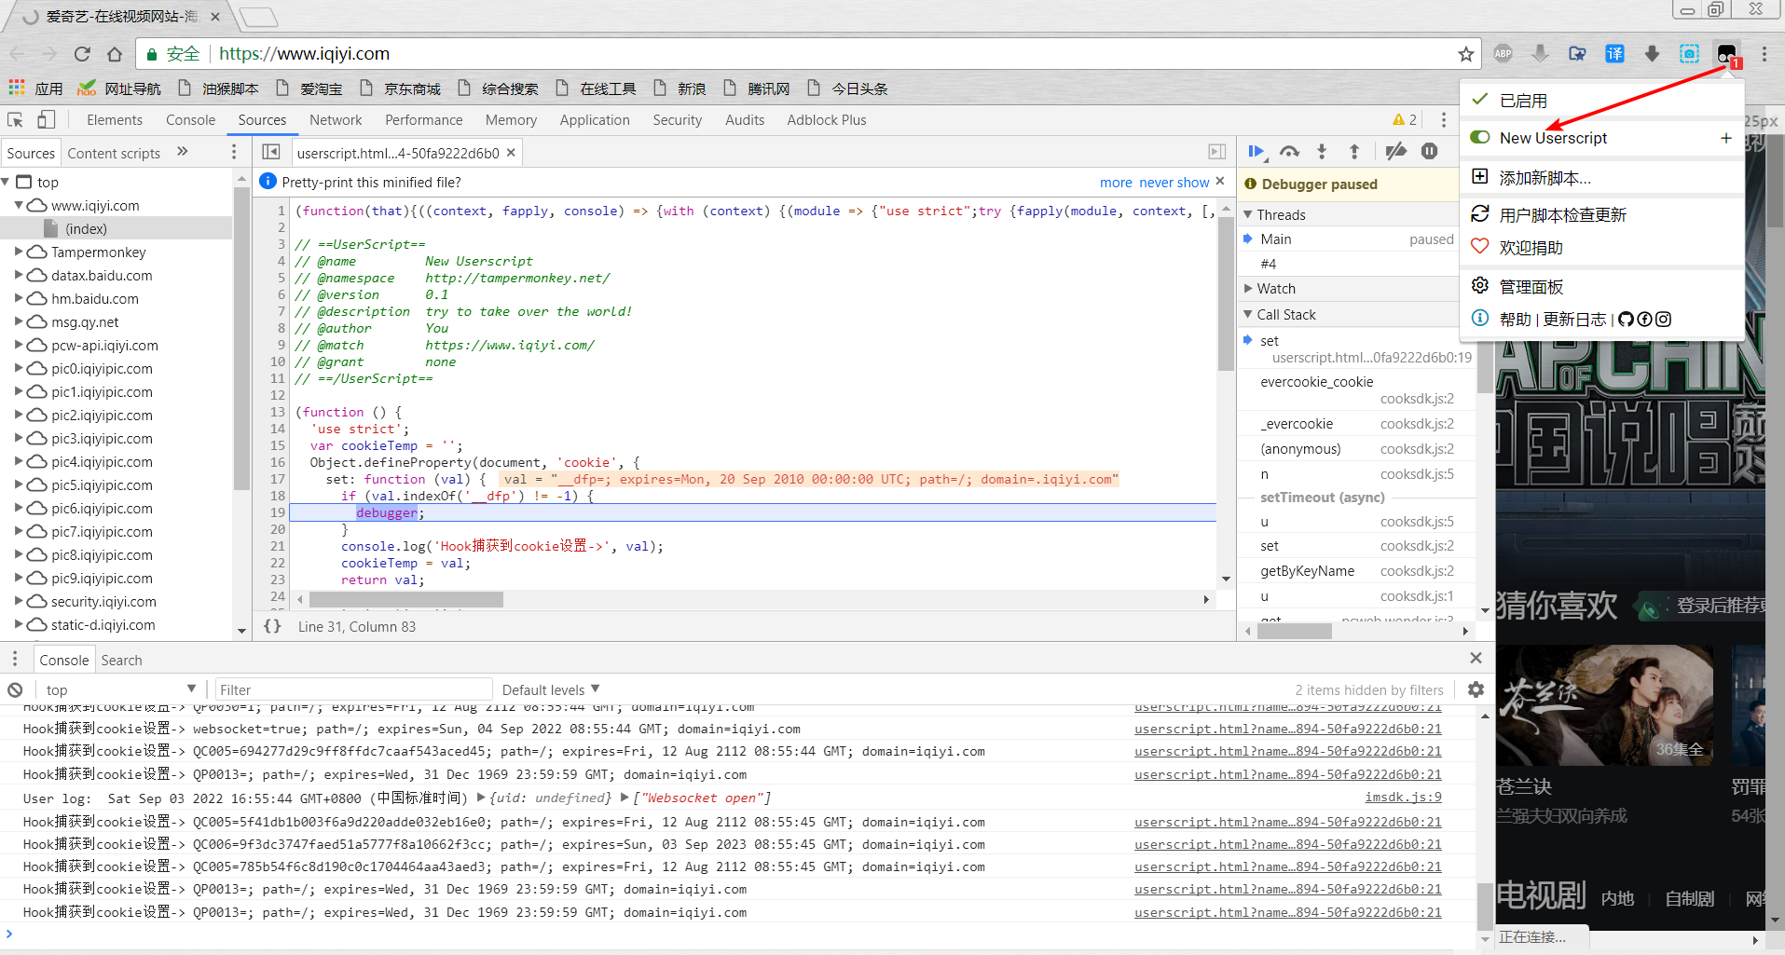
Task: Deactivate breakpoints icon in debugger toolbar
Action: [x=1395, y=152]
